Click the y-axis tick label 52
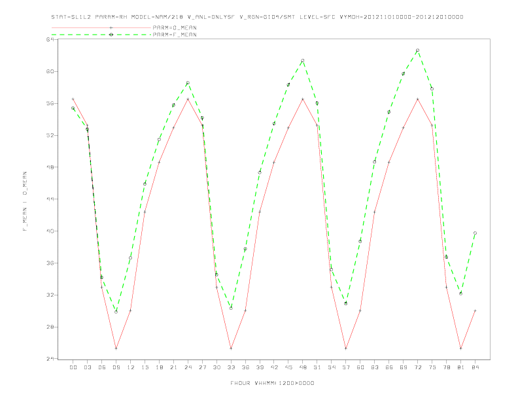Image resolution: width=518 pixels, height=400 pixels. point(50,135)
